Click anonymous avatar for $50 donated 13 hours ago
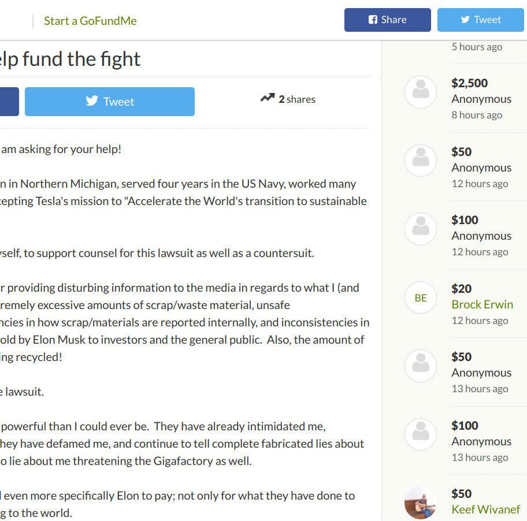The image size is (527, 521). pyautogui.click(x=421, y=366)
